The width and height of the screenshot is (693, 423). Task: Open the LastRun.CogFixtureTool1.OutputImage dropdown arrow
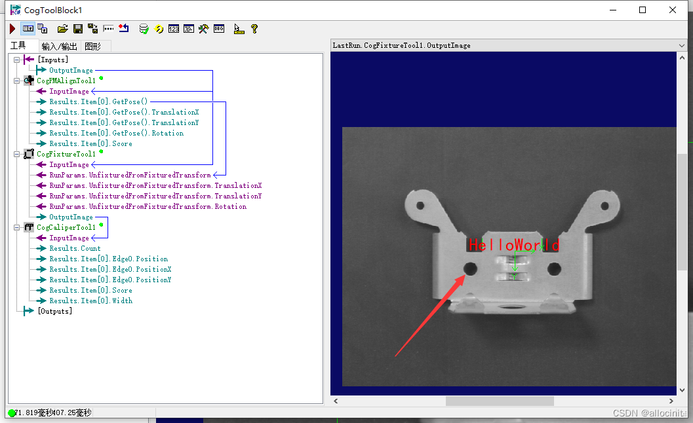(681, 45)
